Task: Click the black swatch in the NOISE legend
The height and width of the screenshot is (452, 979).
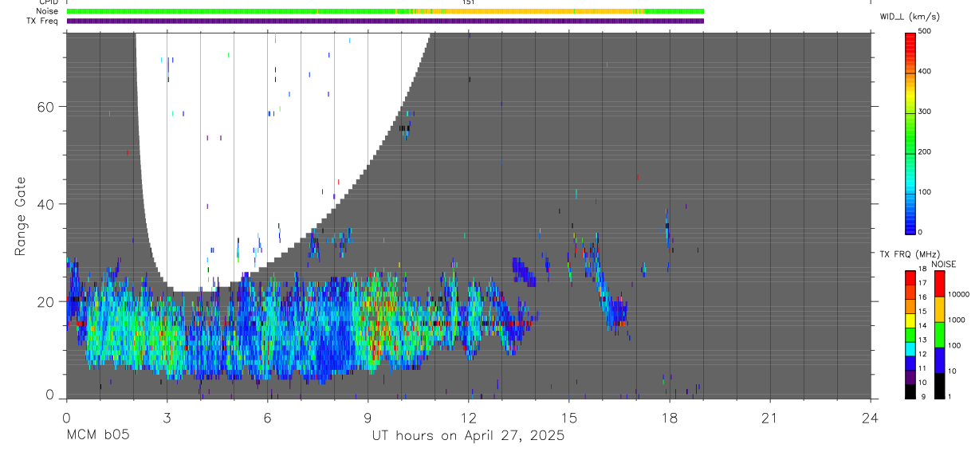Action: pos(939,384)
